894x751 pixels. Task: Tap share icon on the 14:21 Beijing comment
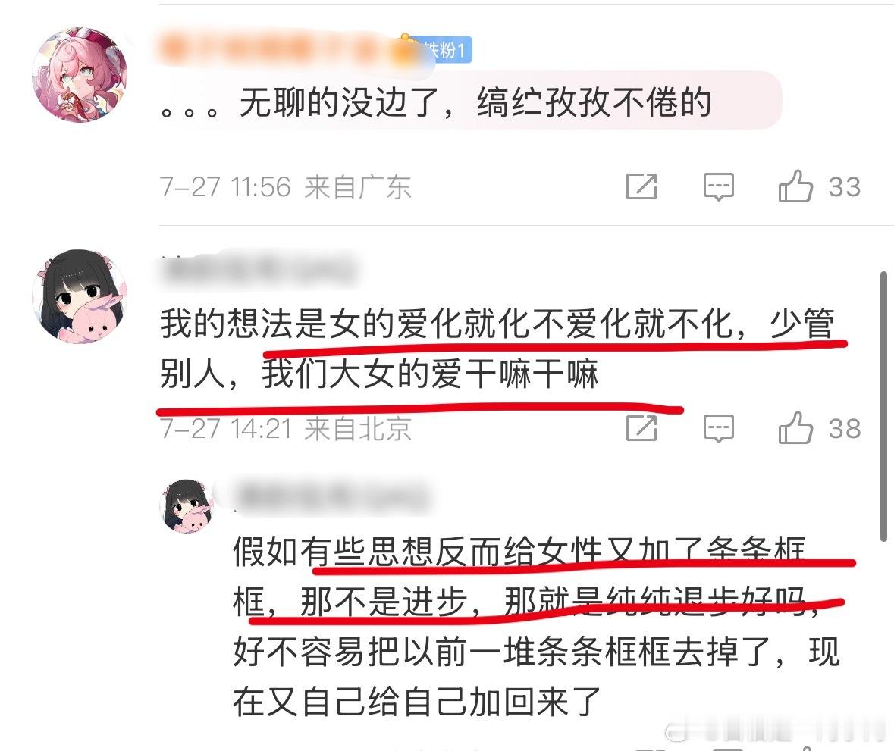pyautogui.click(x=641, y=428)
